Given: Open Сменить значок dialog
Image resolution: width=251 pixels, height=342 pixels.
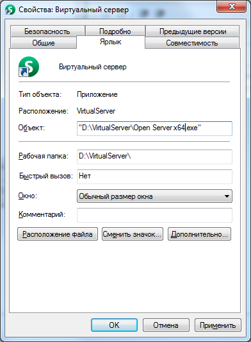Looking at the screenshot, I should (133, 234).
